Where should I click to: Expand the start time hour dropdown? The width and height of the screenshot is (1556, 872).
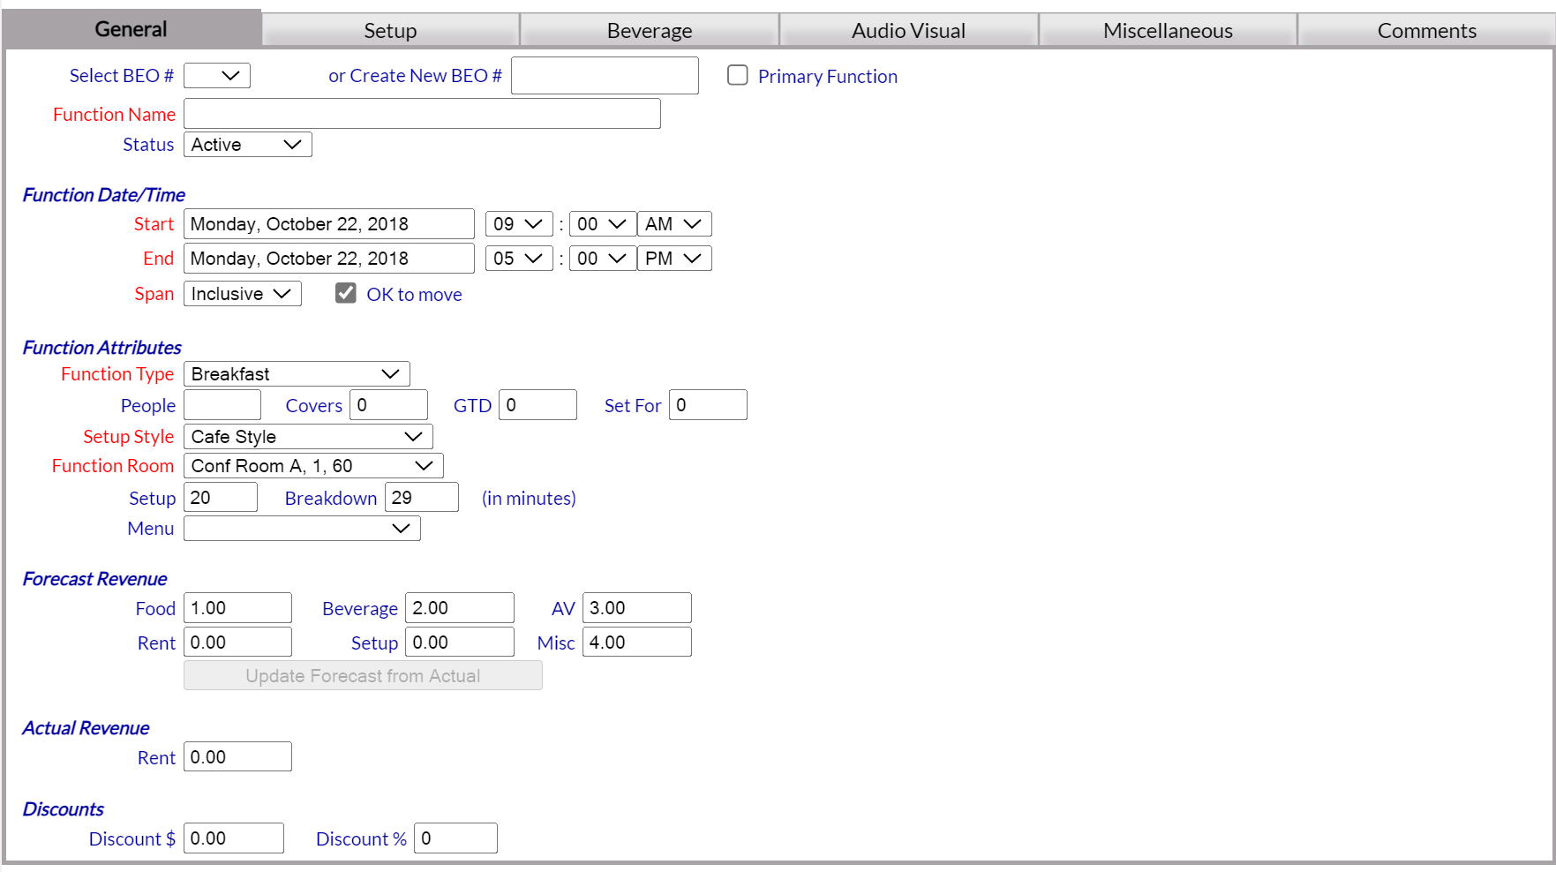coord(518,223)
